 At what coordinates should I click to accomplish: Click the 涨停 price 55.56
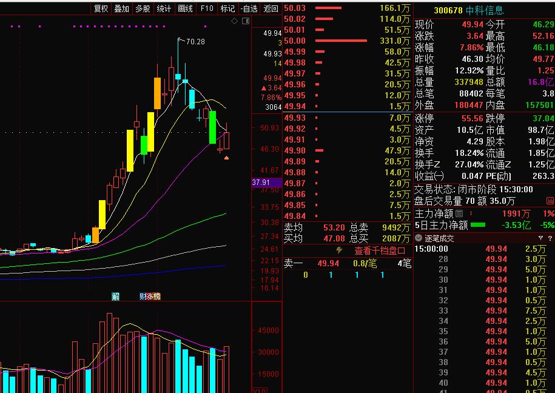(x=472, y=118)
